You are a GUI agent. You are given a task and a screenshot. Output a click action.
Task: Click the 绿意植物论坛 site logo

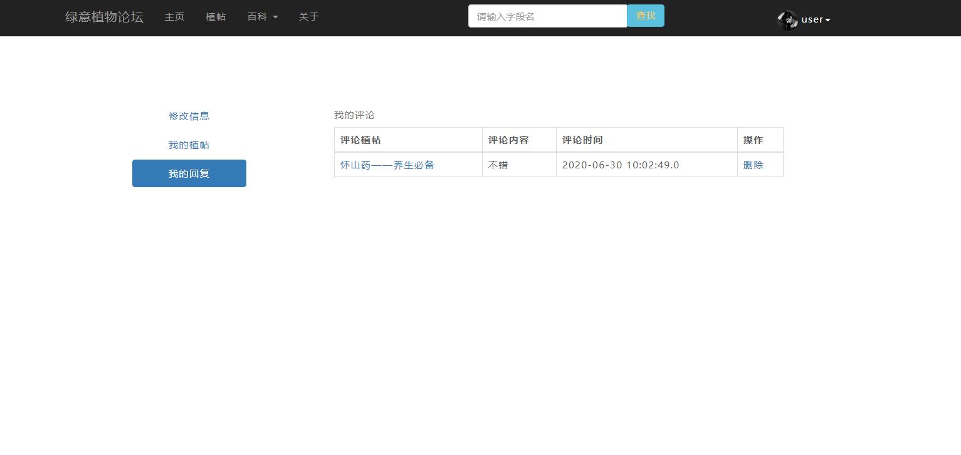click(x=103, y=17)
